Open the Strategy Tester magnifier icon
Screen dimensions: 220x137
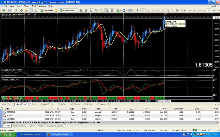pos(36,11)
